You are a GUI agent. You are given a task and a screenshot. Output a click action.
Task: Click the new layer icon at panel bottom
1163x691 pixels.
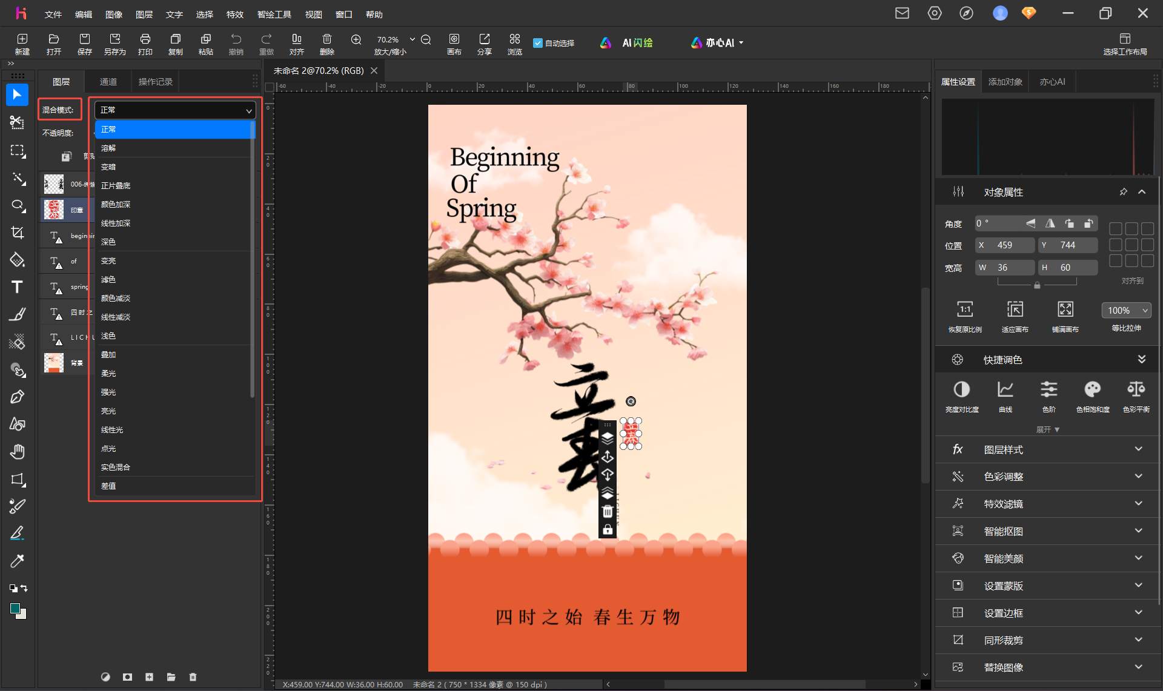coord(149,677)
